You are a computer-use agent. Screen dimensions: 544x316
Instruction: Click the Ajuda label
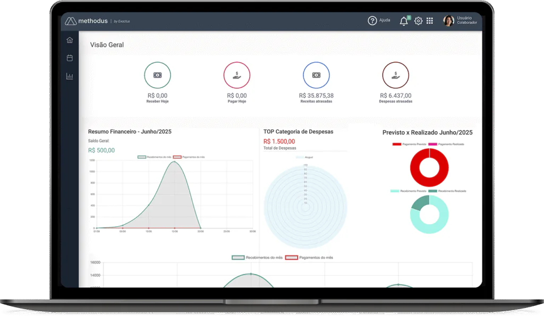pyautogui.click(x=385, y=21)
